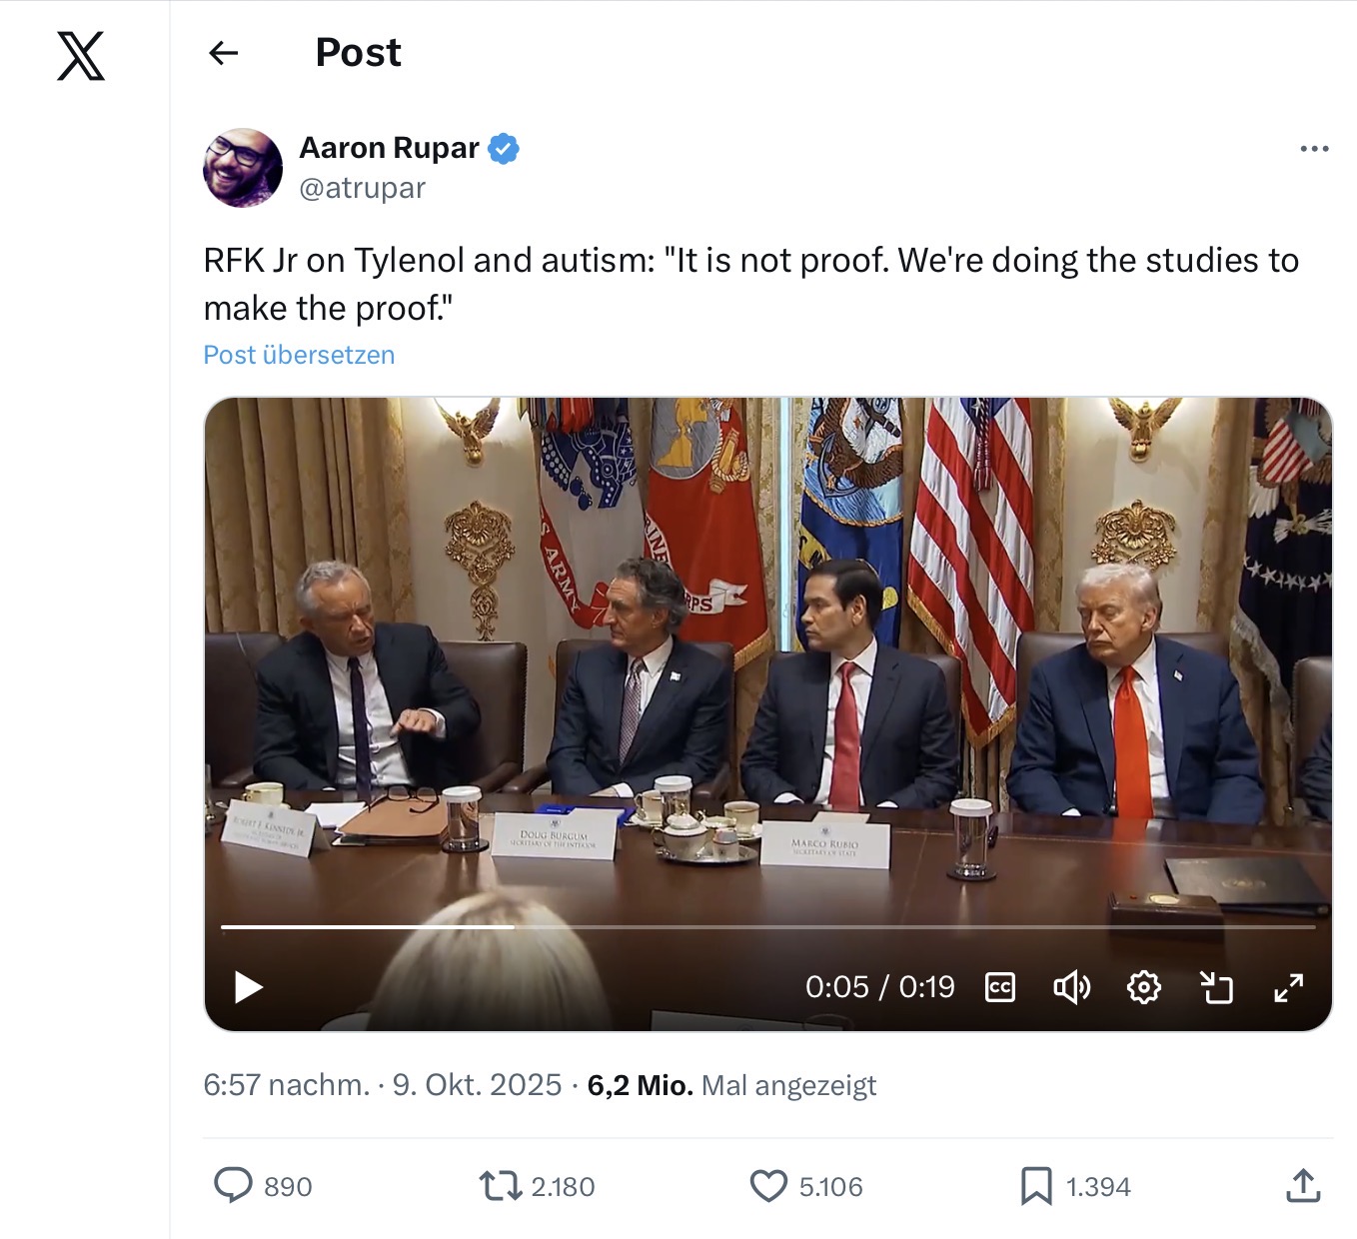
Task: Share the post via upload icon
Action: (x=1303, y=1186)
